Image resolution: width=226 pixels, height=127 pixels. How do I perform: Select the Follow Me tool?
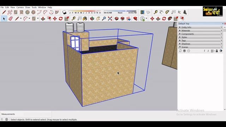point(170,19)
